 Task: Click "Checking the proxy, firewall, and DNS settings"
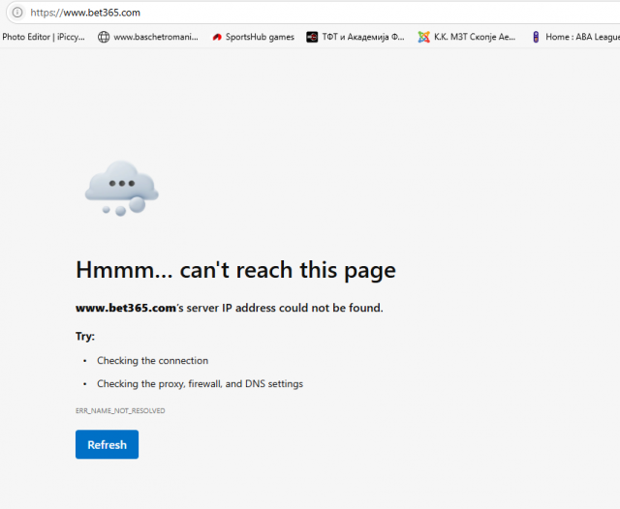pos(201,384)
